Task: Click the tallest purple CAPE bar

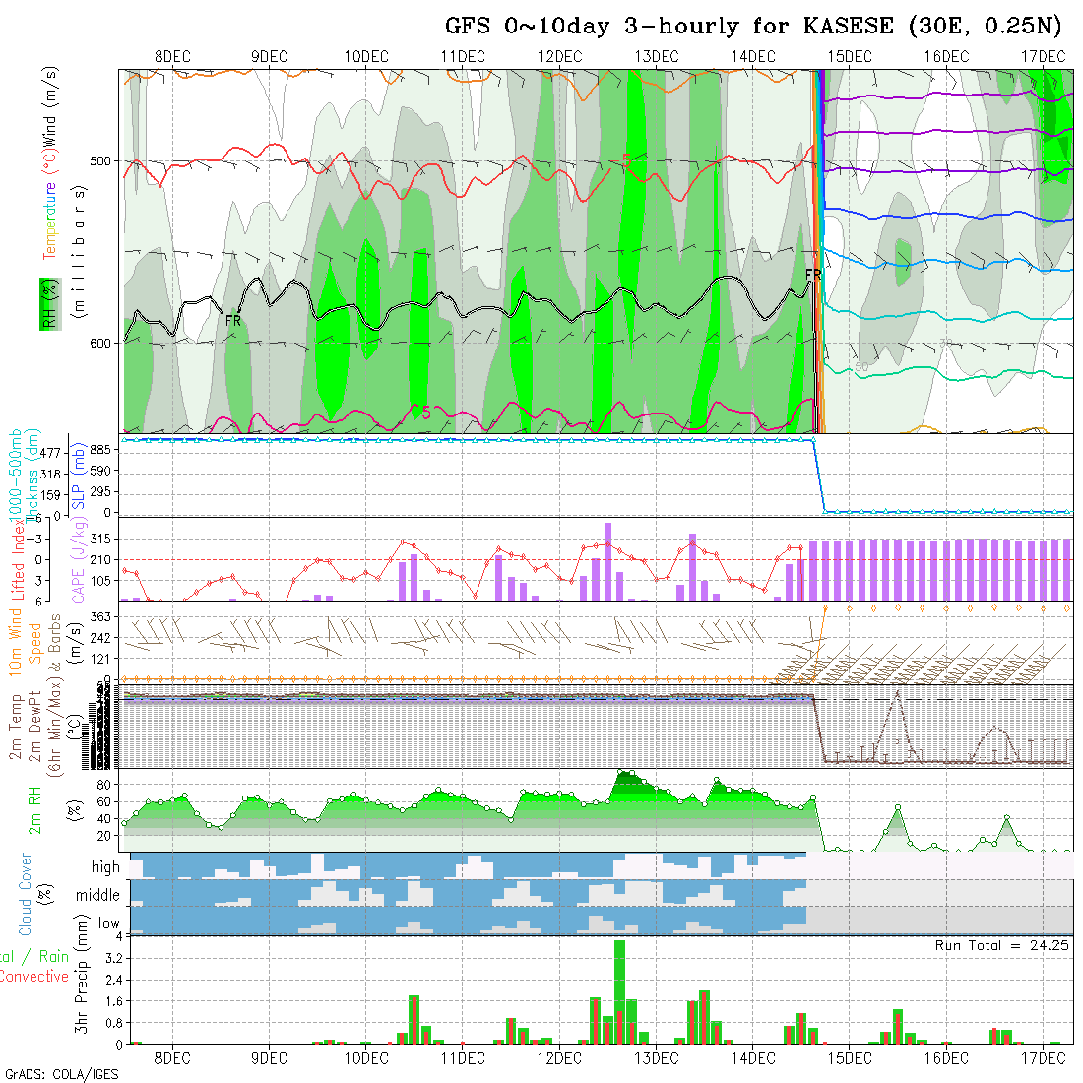Action: tap(607, 561)
